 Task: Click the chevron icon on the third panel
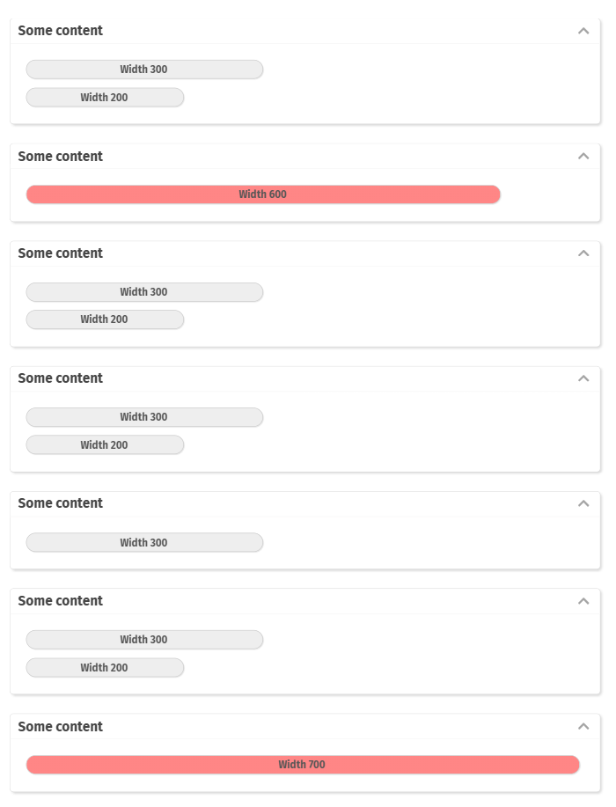(x=583, y=253)
